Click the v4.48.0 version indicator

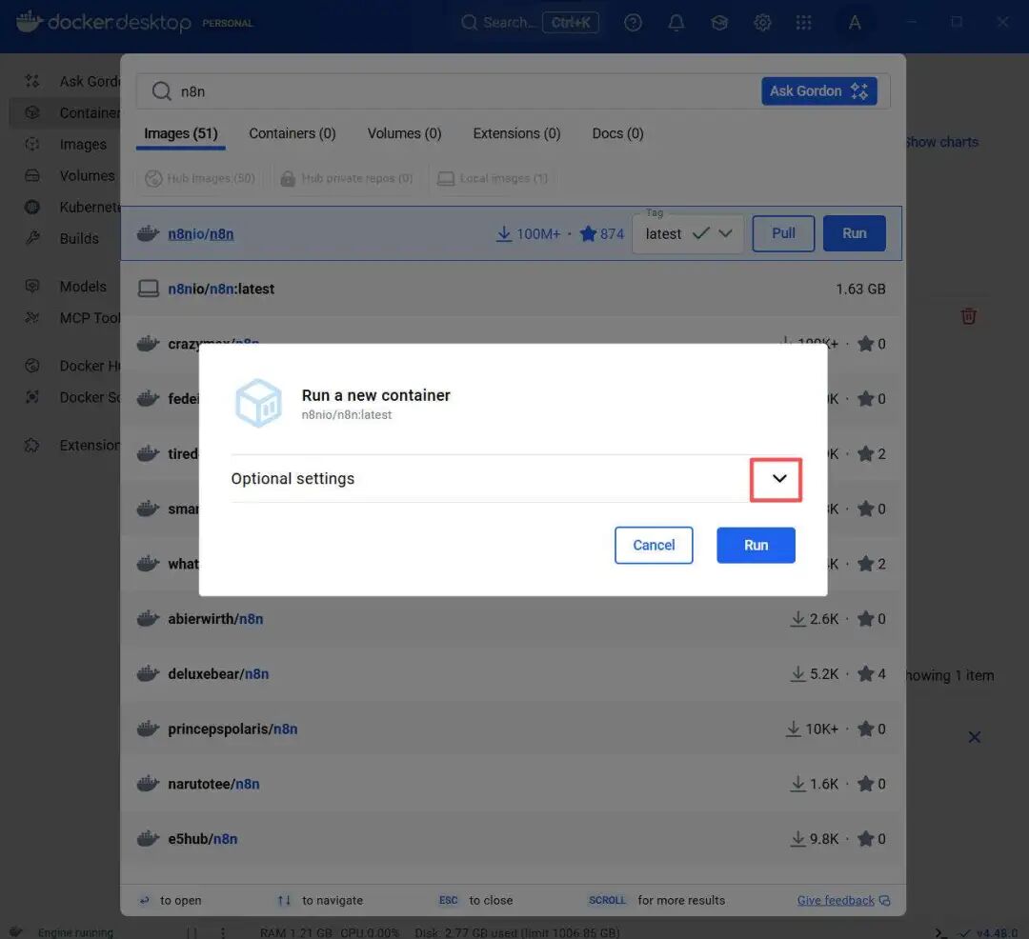coord(988,932)
